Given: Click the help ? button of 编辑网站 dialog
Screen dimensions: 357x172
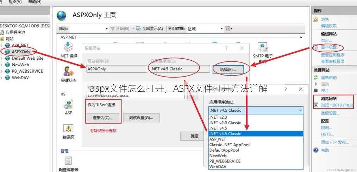Looking at the screenshot, I should pyautogui.click(x=226, y=48).
